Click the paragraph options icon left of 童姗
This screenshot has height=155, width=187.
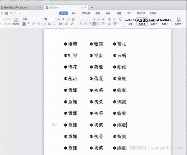[54, 125]
